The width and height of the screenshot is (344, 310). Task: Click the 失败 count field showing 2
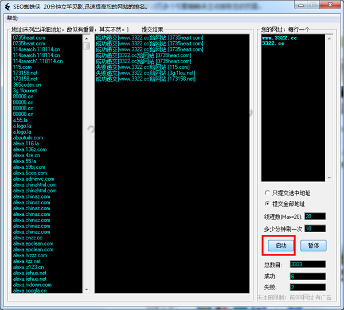tap(307, 287)
